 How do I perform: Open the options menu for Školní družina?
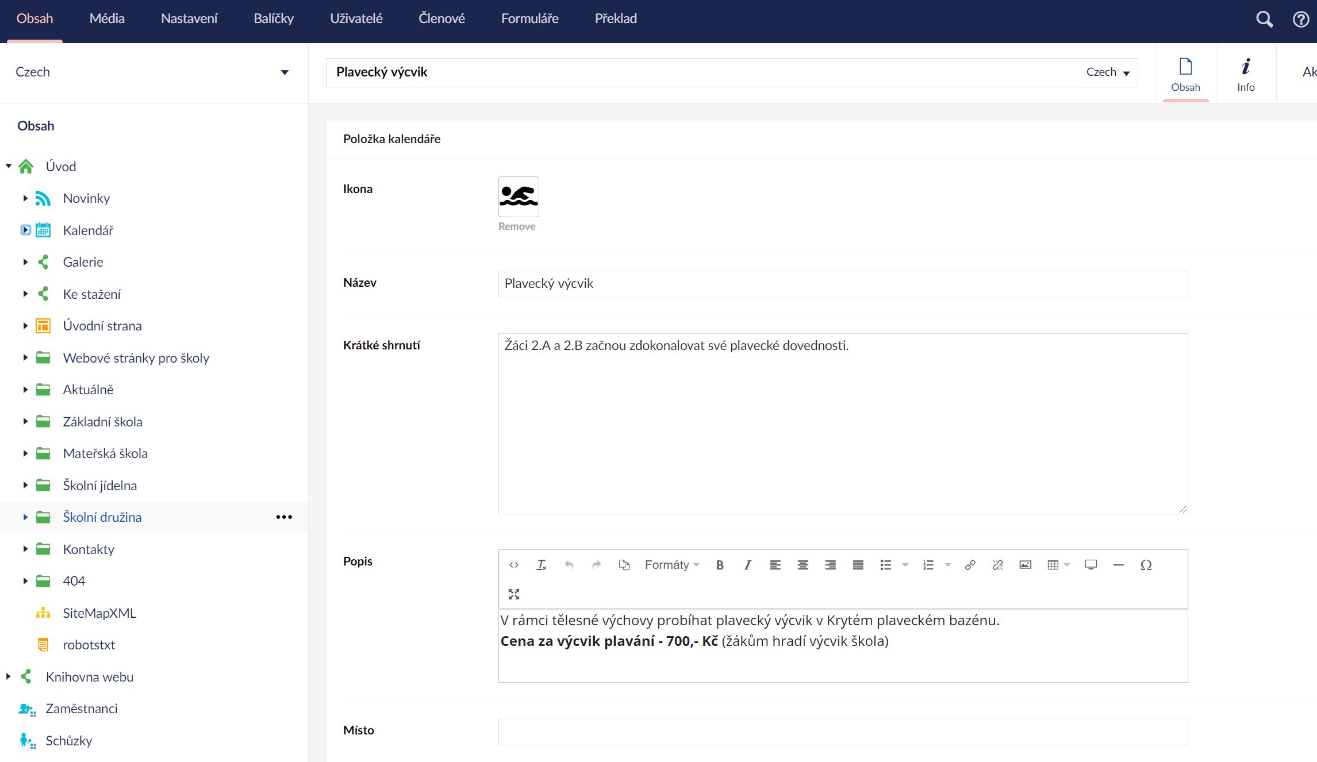point(284,517)
